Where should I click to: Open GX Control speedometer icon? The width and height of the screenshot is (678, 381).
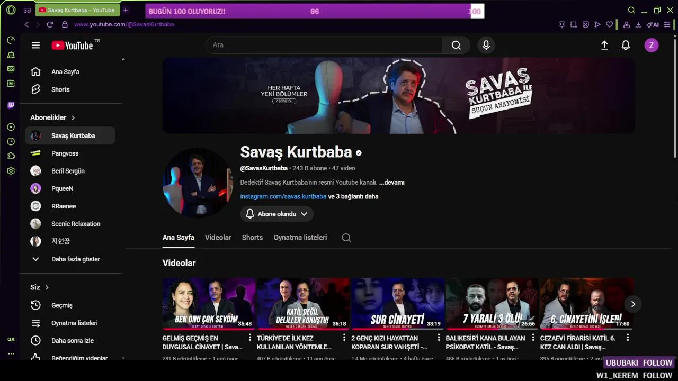[11, 40]
